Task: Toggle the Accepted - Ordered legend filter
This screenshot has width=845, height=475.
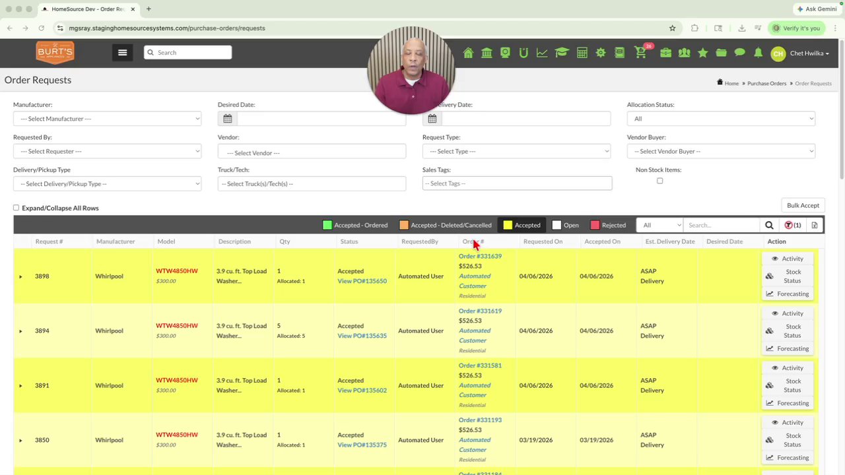Action: coord(355,225)
